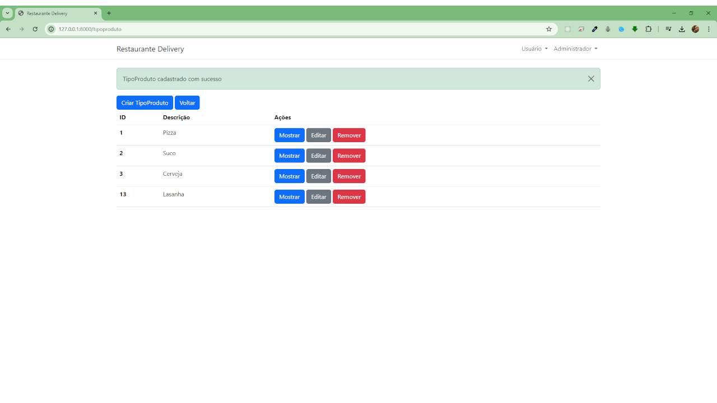Click the eyedropper color picker extension
The width and height of the screenshot is (717, 403).
click(x=594, y=29)
